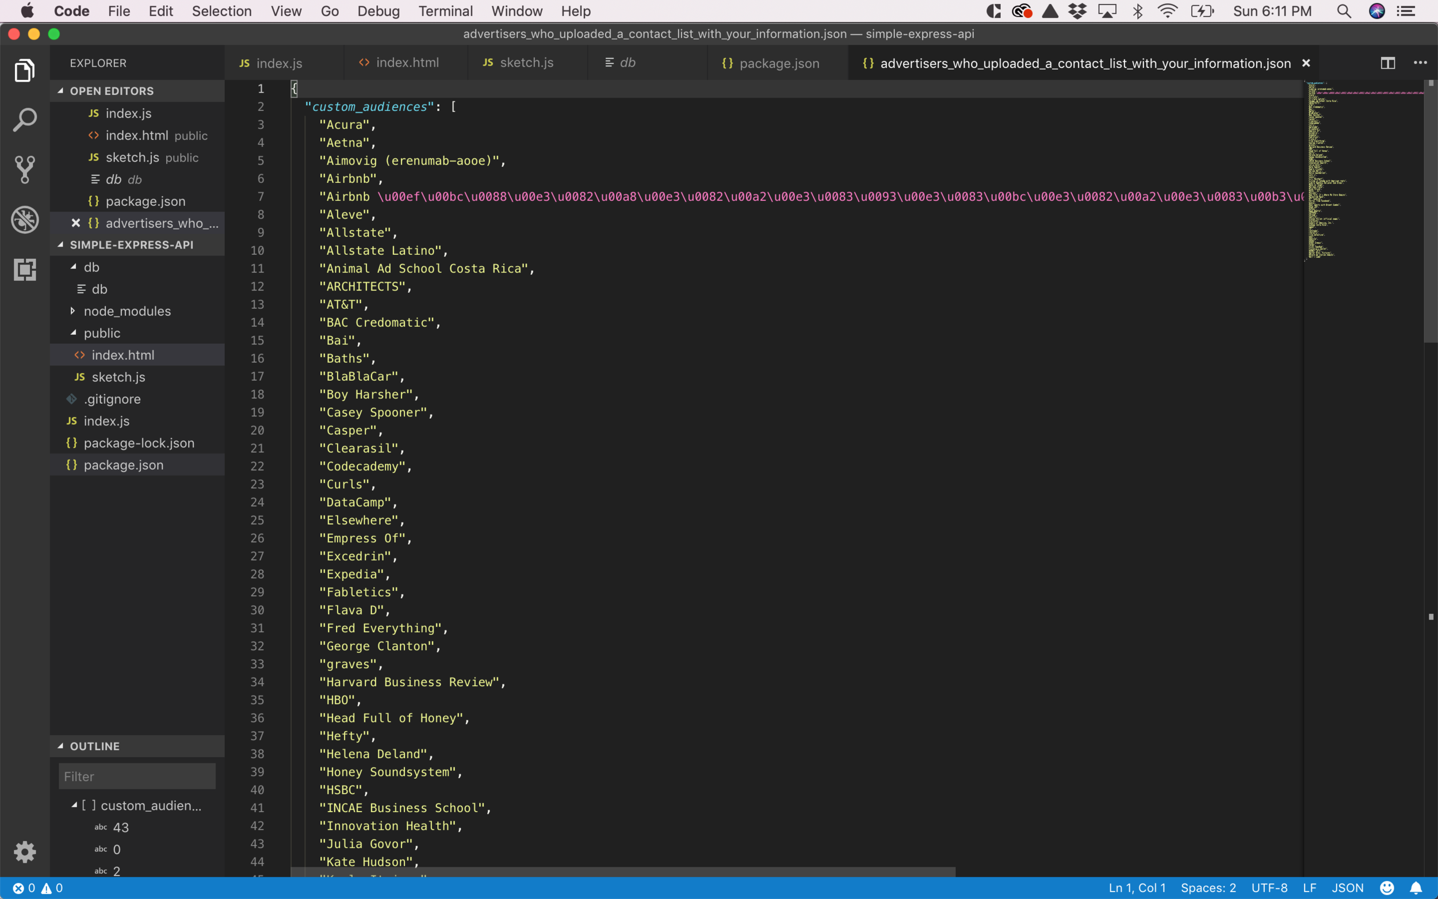This screenshot has height=899, width=1438.
Task: Open Spotlight search in the menu bar
Action: pos(1344,12)
